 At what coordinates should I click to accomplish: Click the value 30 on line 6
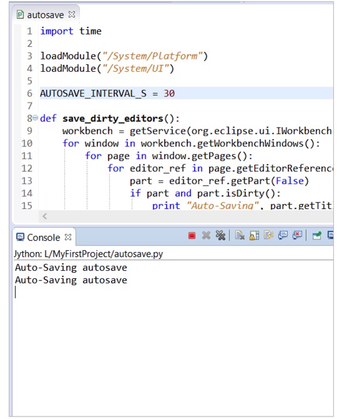(x=169, y=94)
